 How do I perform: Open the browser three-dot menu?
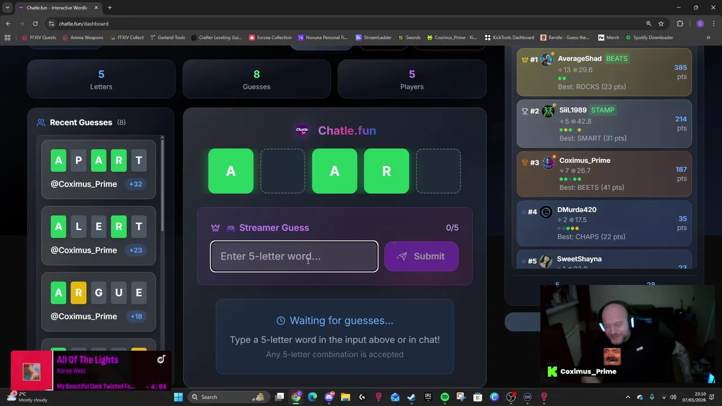click(714, 24)
